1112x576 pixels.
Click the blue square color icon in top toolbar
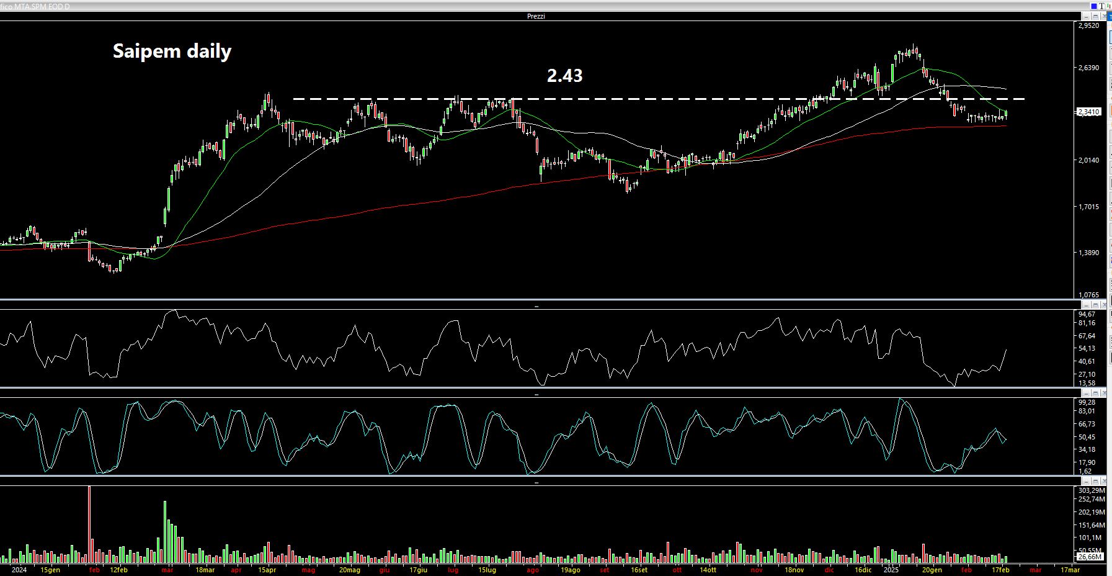click(1094, 6)
